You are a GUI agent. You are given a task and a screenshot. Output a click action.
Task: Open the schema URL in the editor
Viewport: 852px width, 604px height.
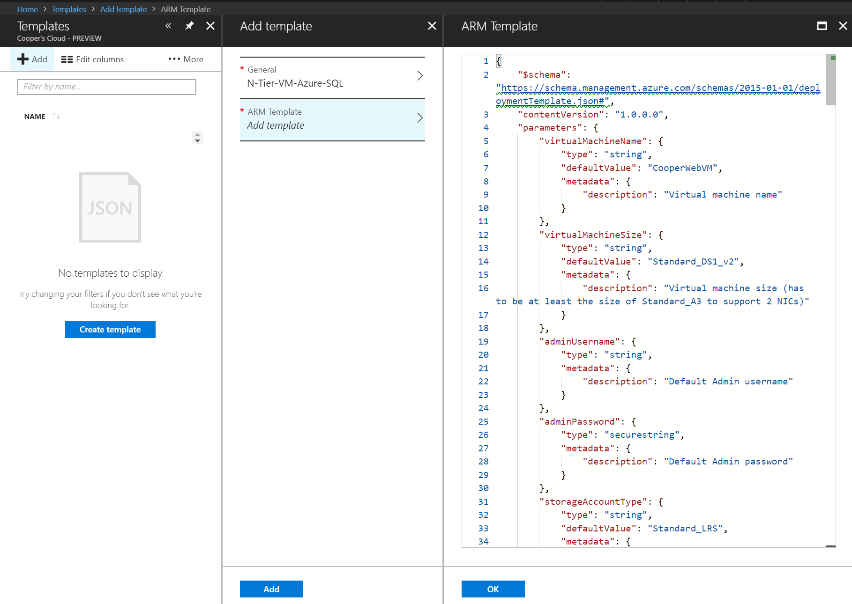coord(658,94)
